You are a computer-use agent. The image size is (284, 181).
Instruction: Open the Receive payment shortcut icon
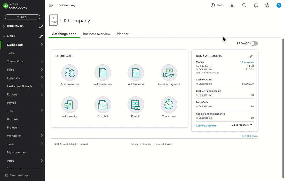pos(169,73)
